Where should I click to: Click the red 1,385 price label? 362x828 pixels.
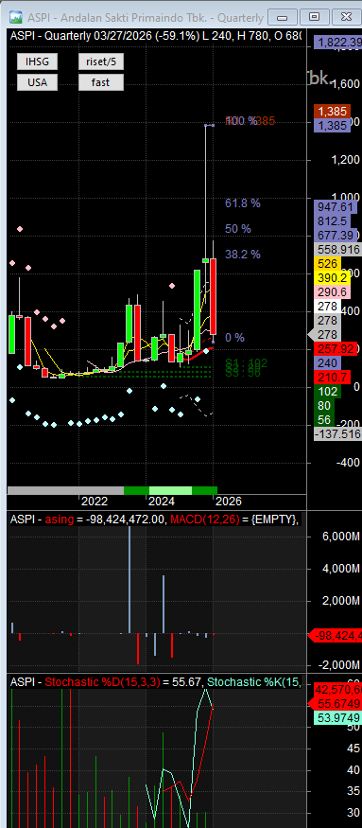333,112
